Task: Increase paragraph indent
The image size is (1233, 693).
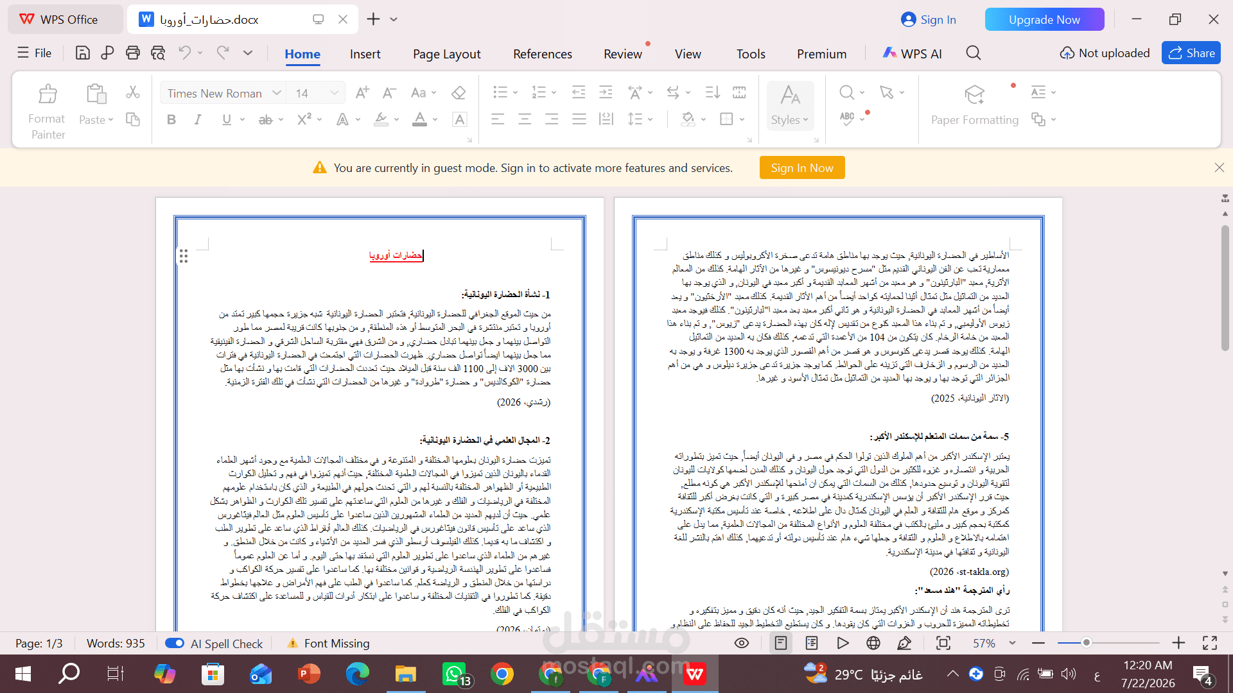Action: 606,92
